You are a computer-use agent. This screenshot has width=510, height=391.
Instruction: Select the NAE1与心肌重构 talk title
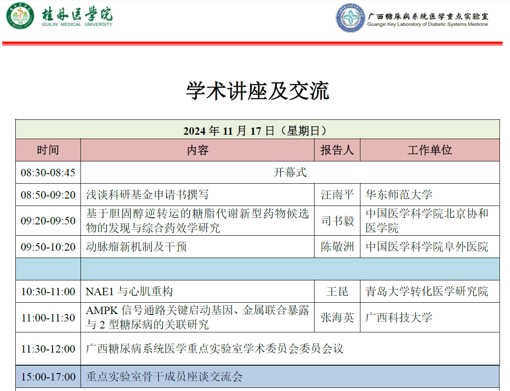[129, 292]
